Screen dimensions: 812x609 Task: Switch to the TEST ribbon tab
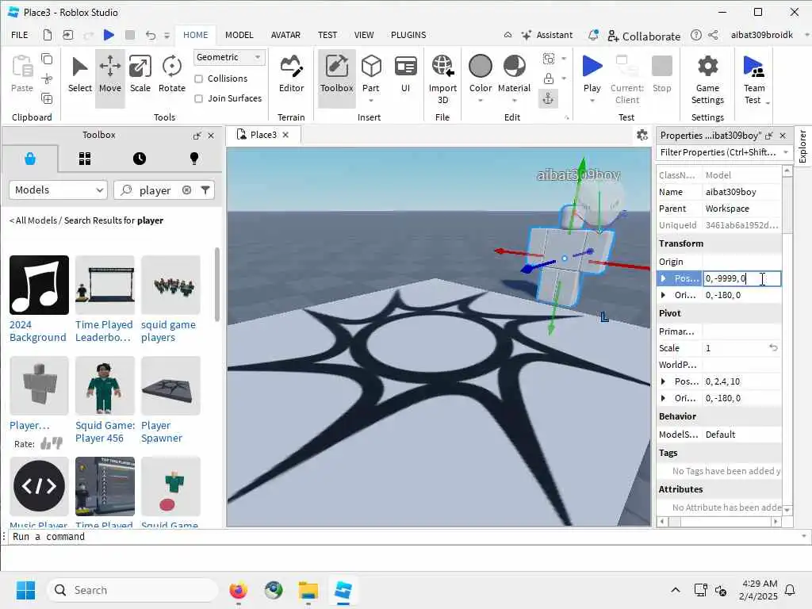click(327, 35)
